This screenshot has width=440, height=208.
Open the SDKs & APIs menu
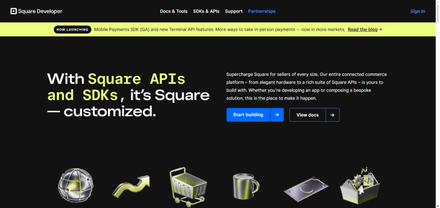206,11
